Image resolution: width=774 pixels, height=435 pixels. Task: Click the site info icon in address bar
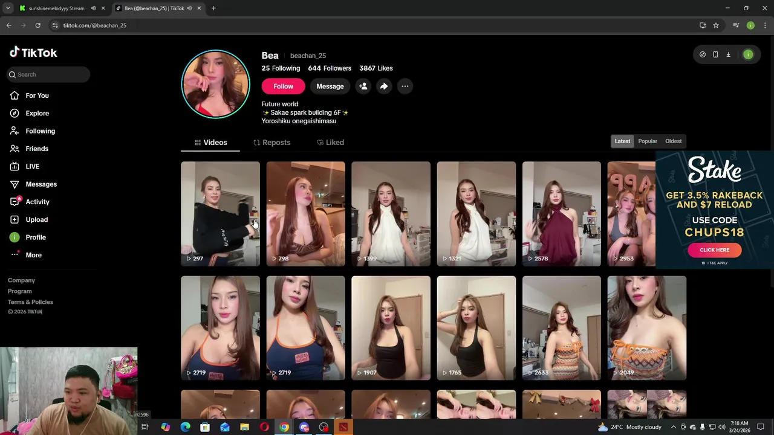pyautogui.click(x=55, y=25)
